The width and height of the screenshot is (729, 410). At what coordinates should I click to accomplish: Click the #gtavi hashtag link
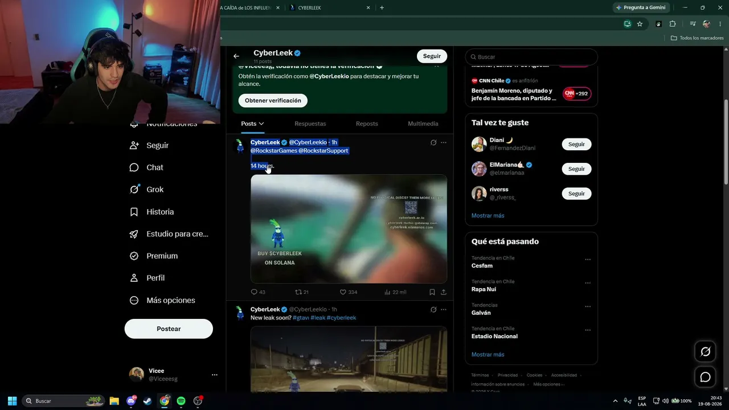(301, 318)
